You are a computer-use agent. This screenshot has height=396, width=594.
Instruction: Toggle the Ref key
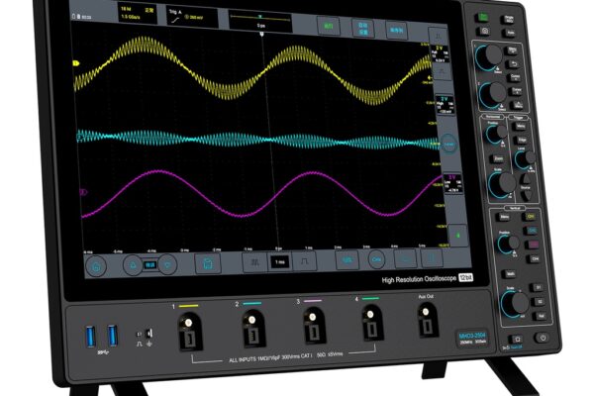541,316
